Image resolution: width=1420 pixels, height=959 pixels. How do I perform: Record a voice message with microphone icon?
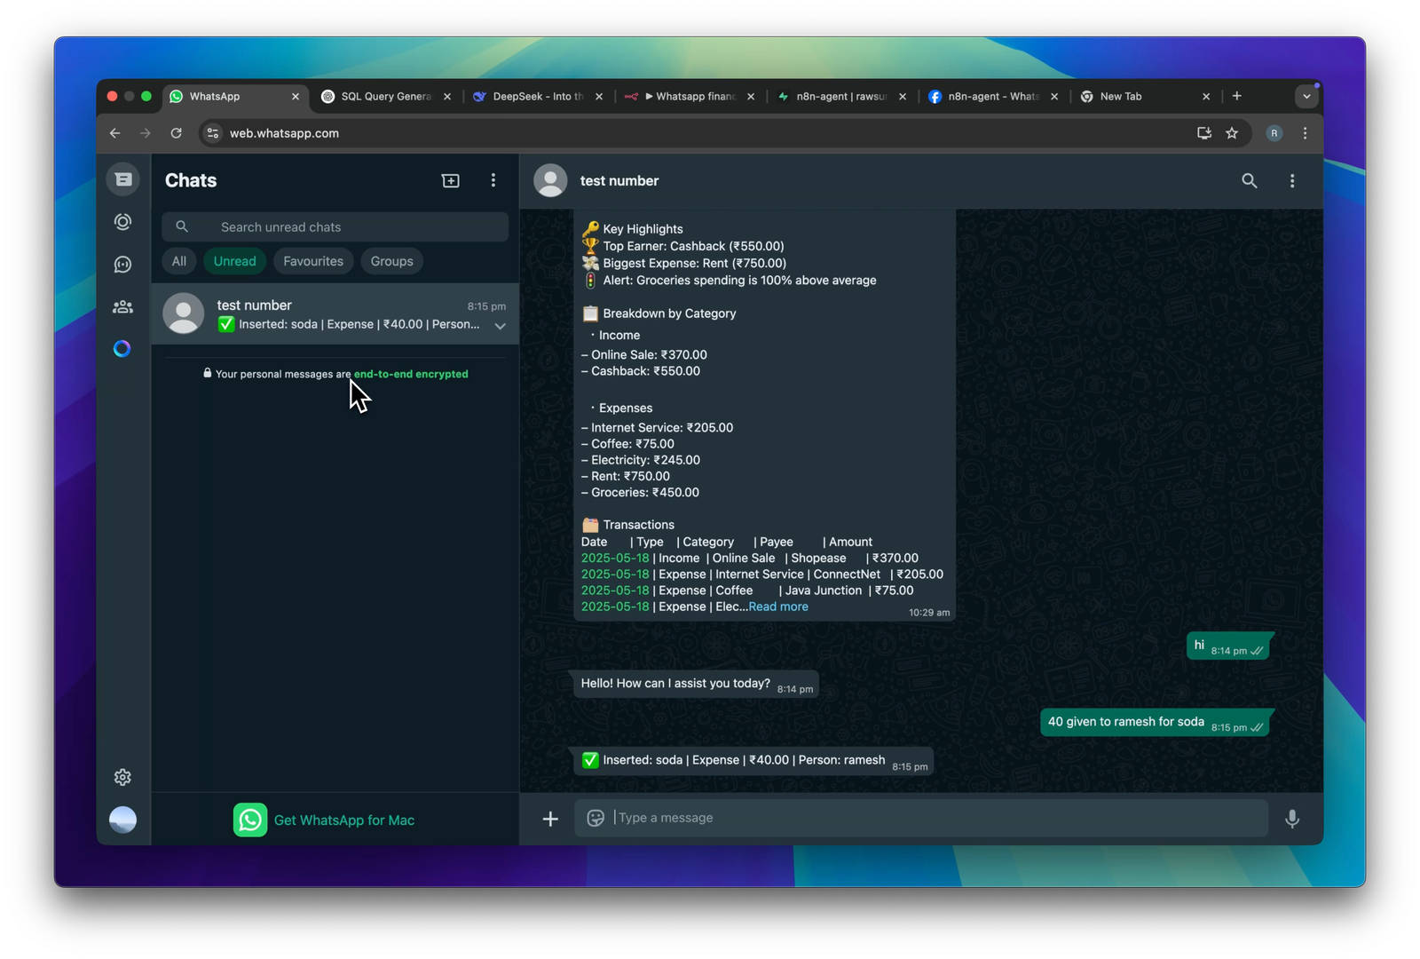[x=1292, y=819]
